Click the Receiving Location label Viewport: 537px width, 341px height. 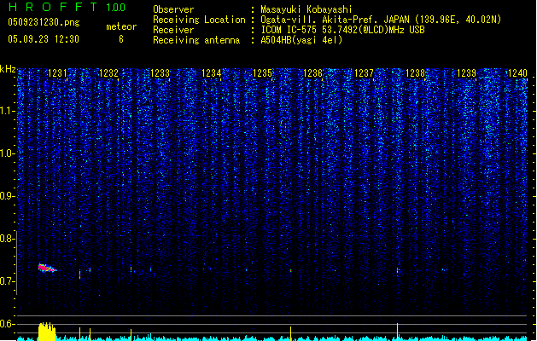click(199, 20)
